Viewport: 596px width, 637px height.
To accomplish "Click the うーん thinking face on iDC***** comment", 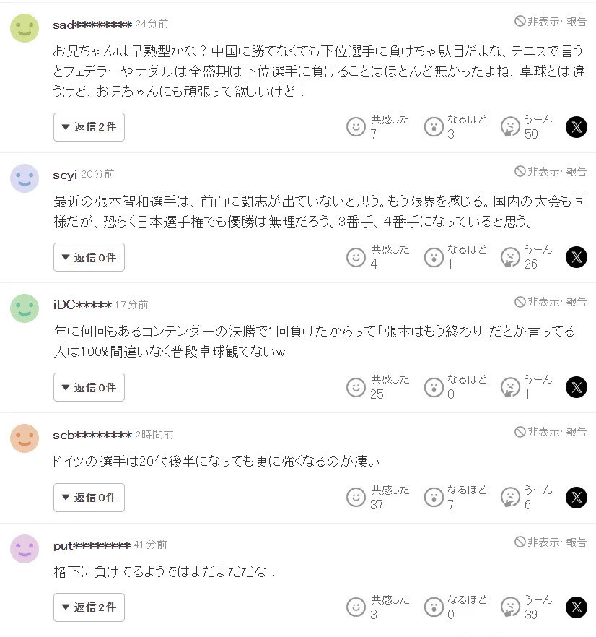I will (x=511, y=387).
